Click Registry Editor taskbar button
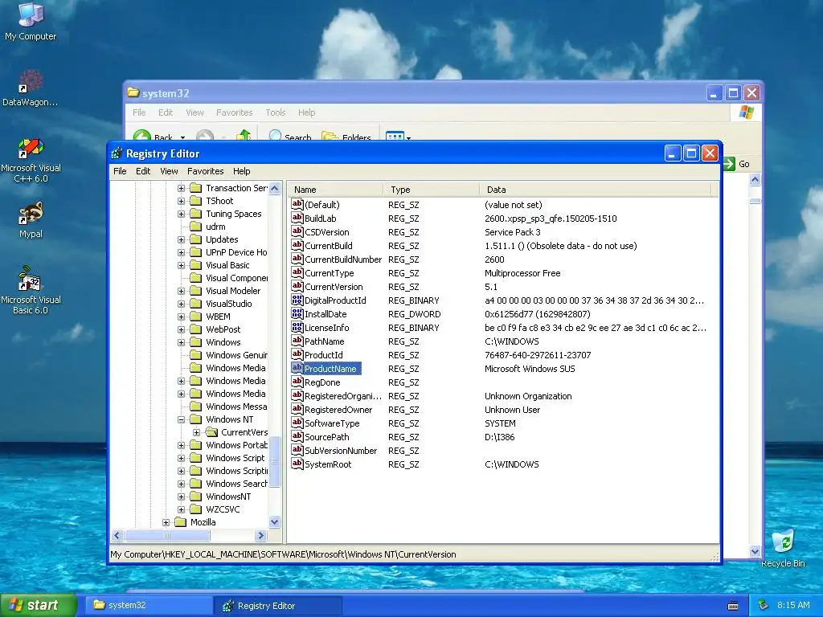The height and width of the screenshot is (617, 823). (278, 606)
